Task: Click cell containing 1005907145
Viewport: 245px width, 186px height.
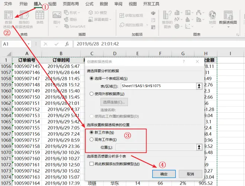Action: coord(27,66)
